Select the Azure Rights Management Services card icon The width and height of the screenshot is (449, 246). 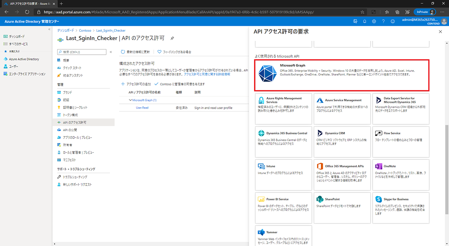261,100
